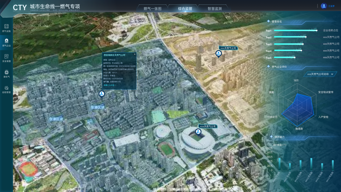Click the 100万 axis value

pyautogui.click(x=269, y=148)
